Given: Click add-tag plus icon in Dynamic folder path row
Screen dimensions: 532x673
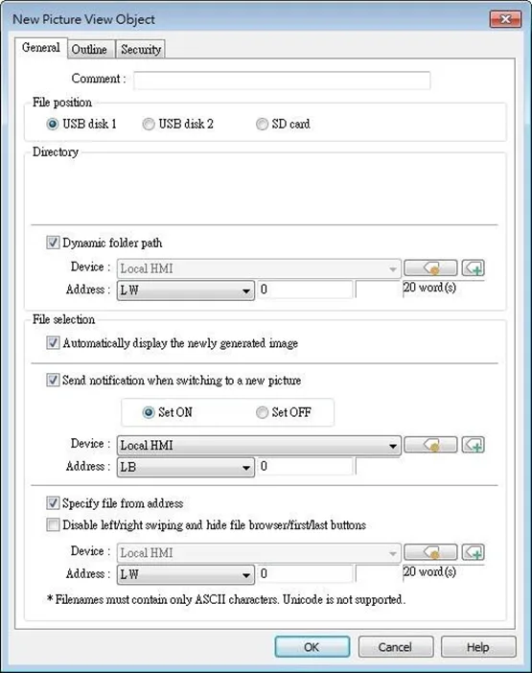Looking at the screenshot, I should 474,268.
